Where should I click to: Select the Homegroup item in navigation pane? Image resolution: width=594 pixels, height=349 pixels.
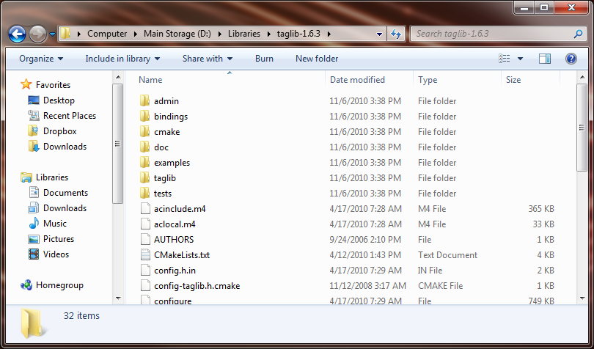59,285
